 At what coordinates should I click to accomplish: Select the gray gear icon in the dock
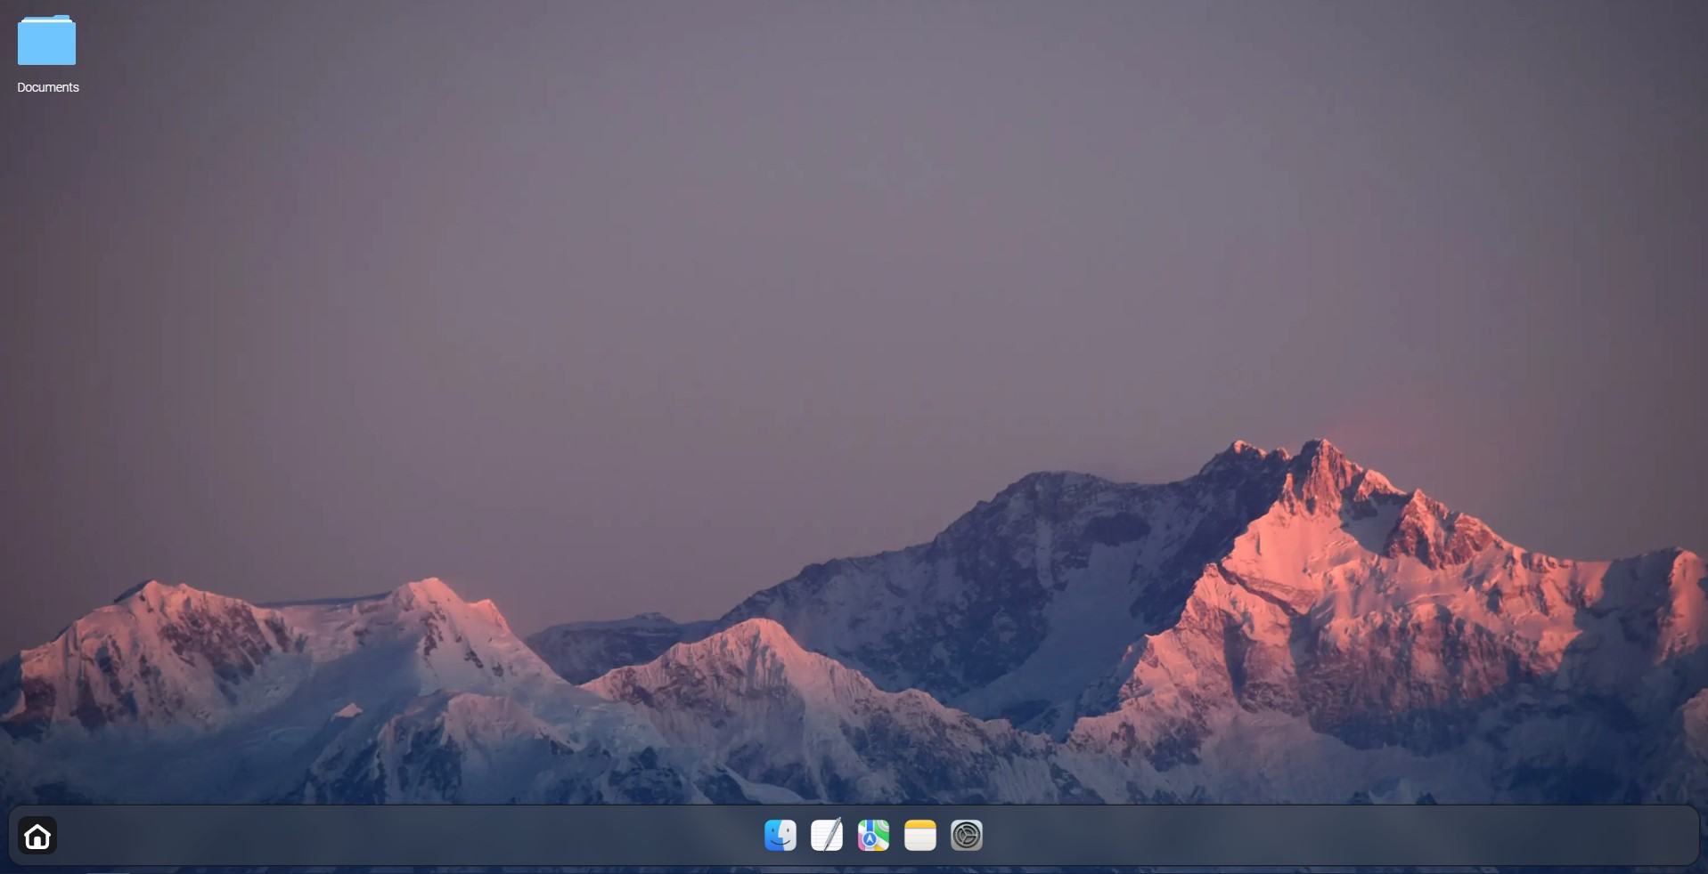click(966, 836)
